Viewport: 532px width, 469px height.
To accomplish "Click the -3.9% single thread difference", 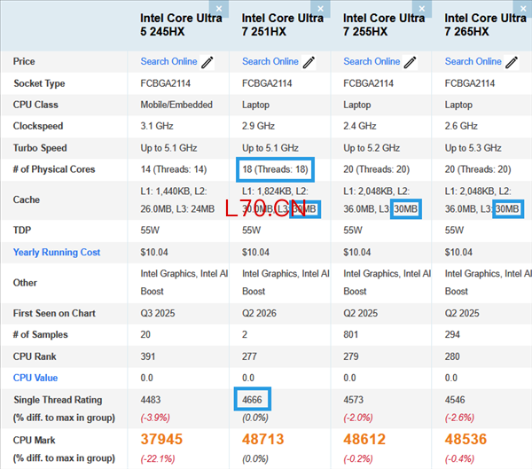I will pyautogui.click(x=155, y=418).
